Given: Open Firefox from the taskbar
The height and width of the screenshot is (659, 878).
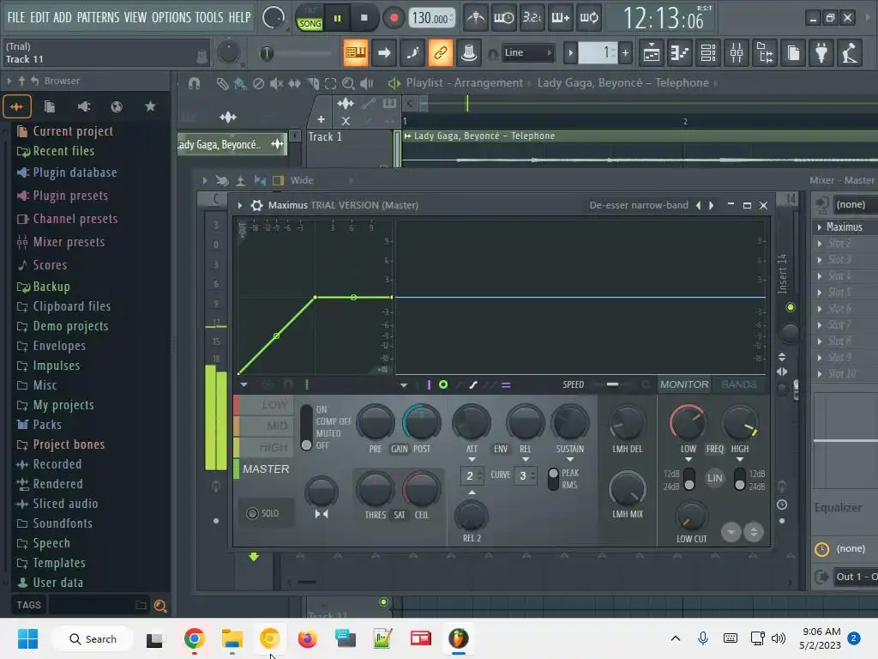Looking at the screenshot, I should click(308, 638).
